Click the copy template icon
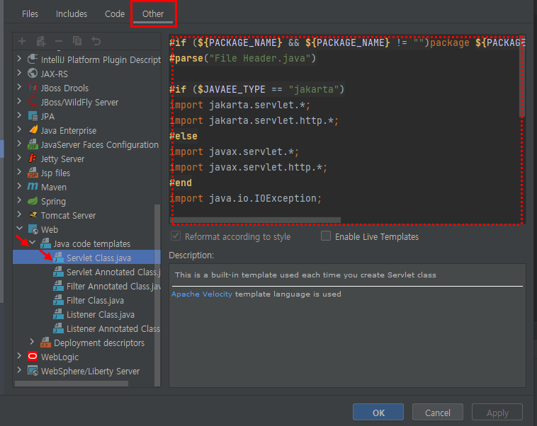Viewport: 537px width, 426px height. [x=77, y=41]
